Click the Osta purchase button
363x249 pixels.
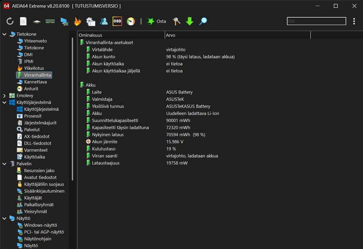(x=157, y=22)
